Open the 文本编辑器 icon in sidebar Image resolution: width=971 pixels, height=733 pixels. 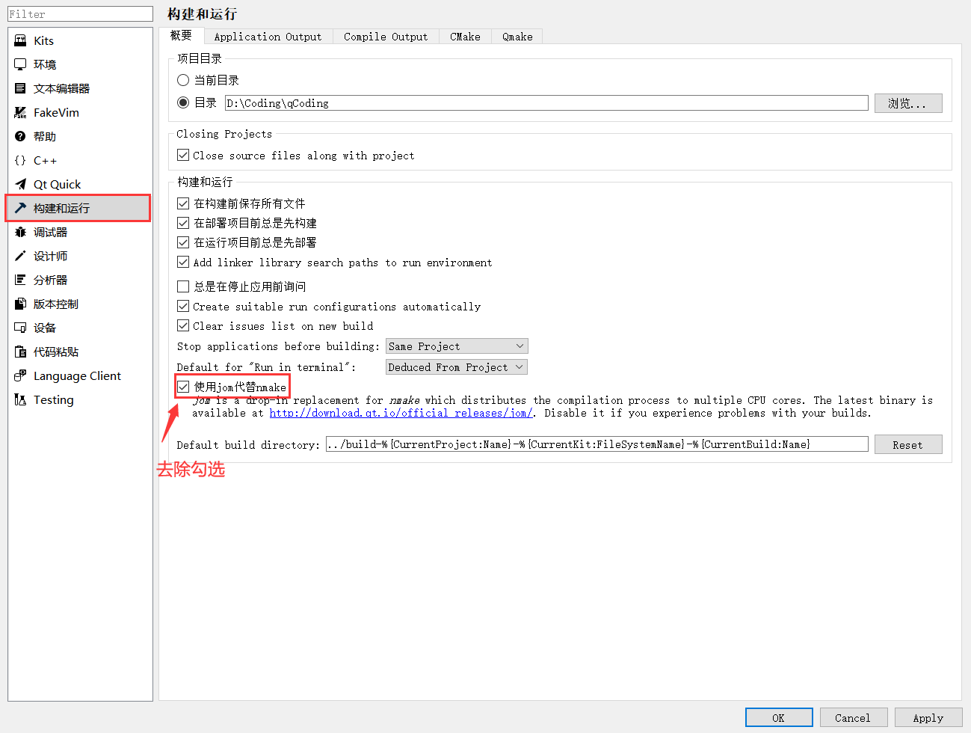(20, 88)
